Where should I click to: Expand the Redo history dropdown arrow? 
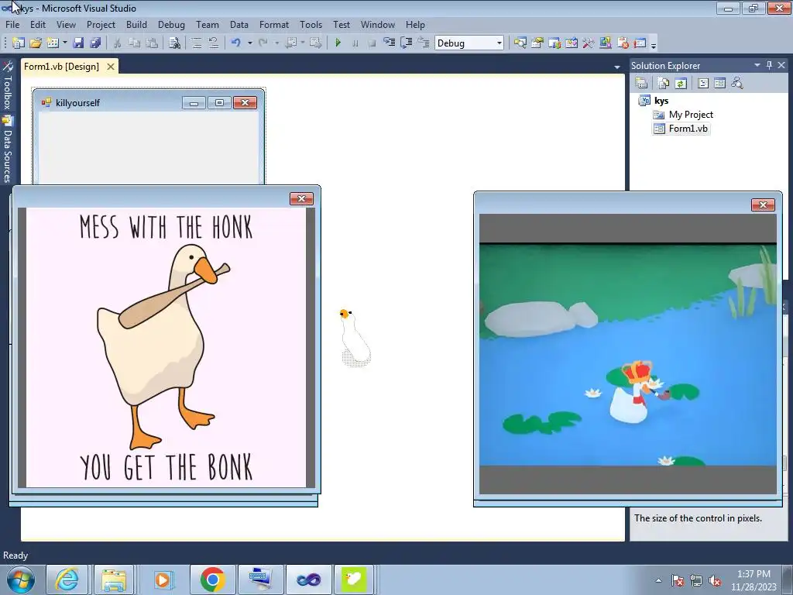click(276, 43)
